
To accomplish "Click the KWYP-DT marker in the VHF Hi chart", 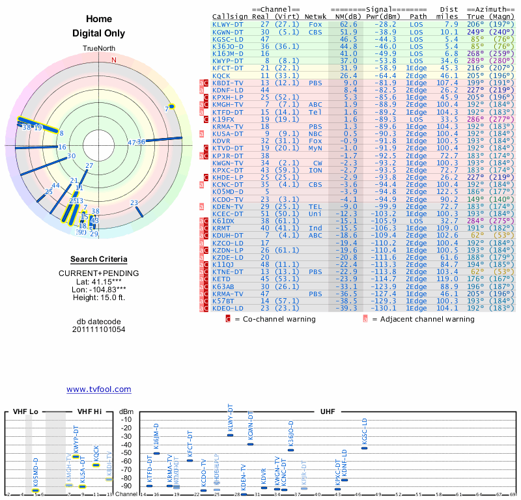I will pos(76,457).
